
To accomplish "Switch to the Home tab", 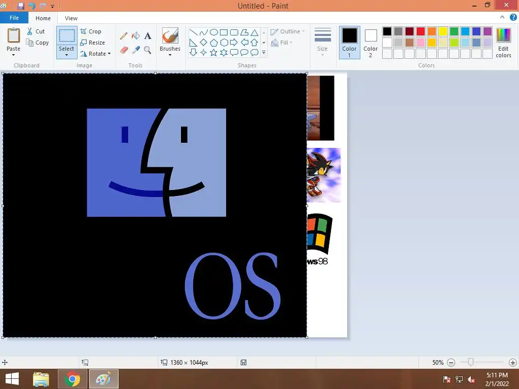I will 43,18.
